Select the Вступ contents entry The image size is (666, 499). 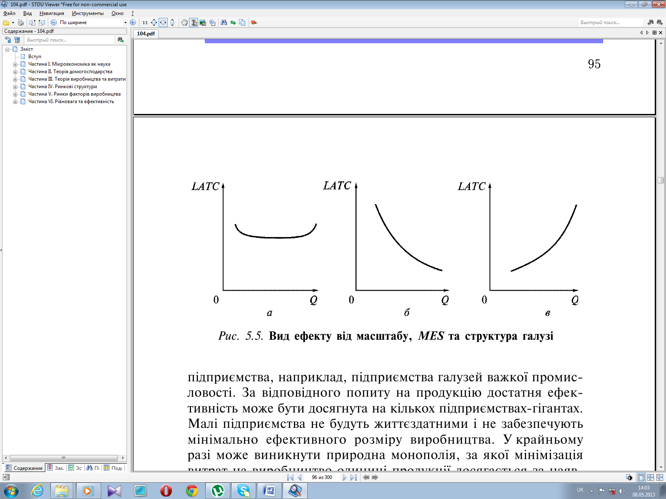pos(35,57)
